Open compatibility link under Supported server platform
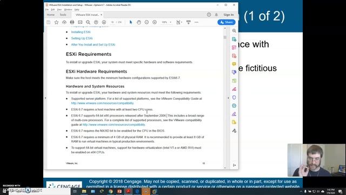 coord(102,103)
